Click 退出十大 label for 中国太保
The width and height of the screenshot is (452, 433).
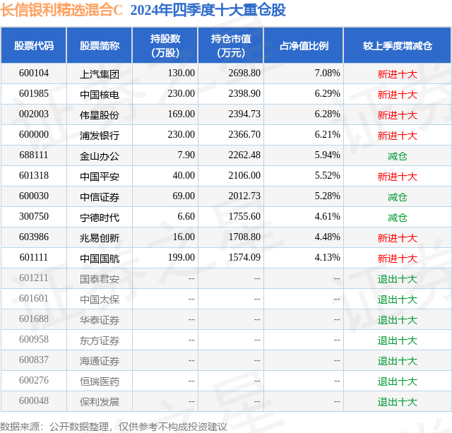(x=397, y=299)
